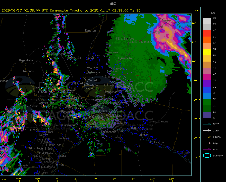Select the magenta legend swatch below the 42 label
The height and width of the screenshot is (182, 226).
pos(207,77)
